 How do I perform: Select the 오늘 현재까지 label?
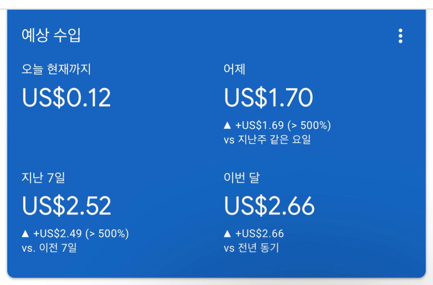tap(56, 70)
